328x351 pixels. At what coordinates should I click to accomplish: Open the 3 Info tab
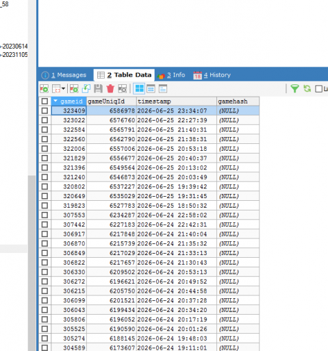coord(171,75)
